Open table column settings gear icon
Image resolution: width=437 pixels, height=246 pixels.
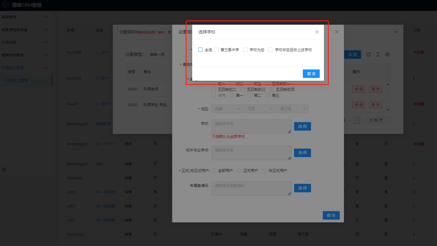[387, 54]
